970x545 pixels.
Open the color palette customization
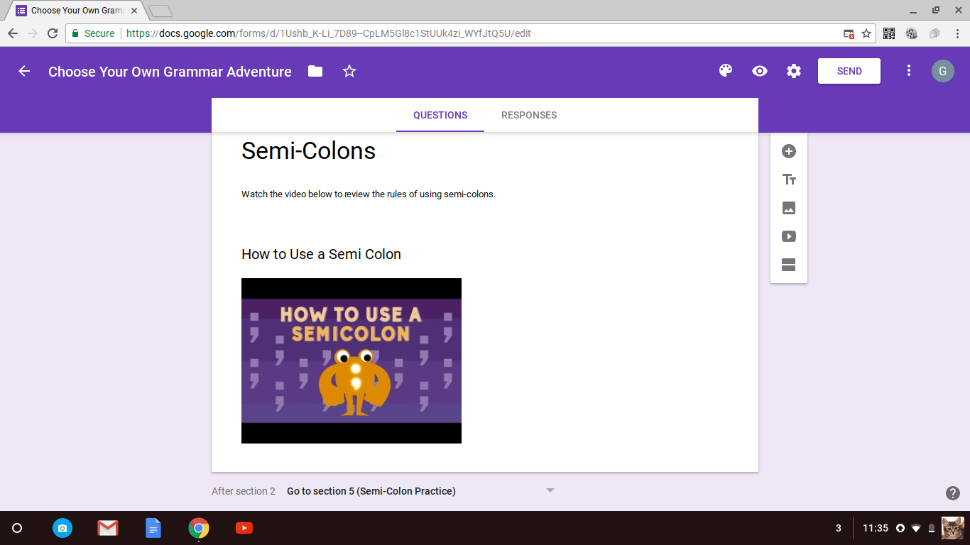pyautogui.click(x=726, y=71)
